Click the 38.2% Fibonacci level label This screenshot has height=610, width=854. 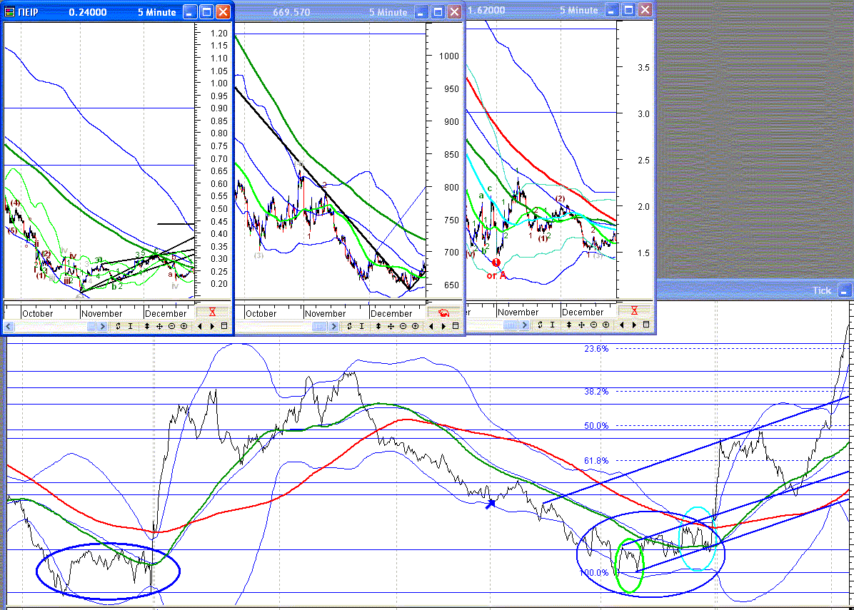click(596, 392)
